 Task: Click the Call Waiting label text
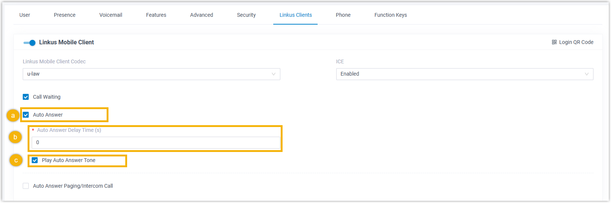point(47,97)
